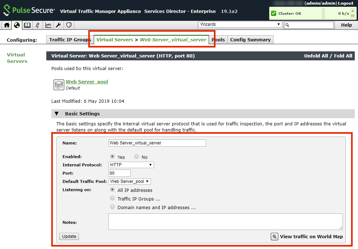The height and width of the screenshot is (249, 358).
Task: Click the Logout link
Action: click(346, 3)
